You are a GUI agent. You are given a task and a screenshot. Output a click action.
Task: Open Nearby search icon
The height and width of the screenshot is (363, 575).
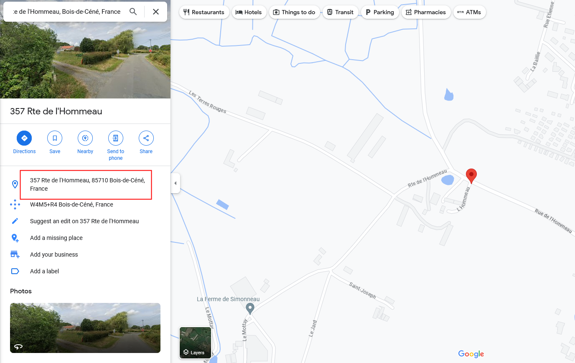click(x=85, y=138)
